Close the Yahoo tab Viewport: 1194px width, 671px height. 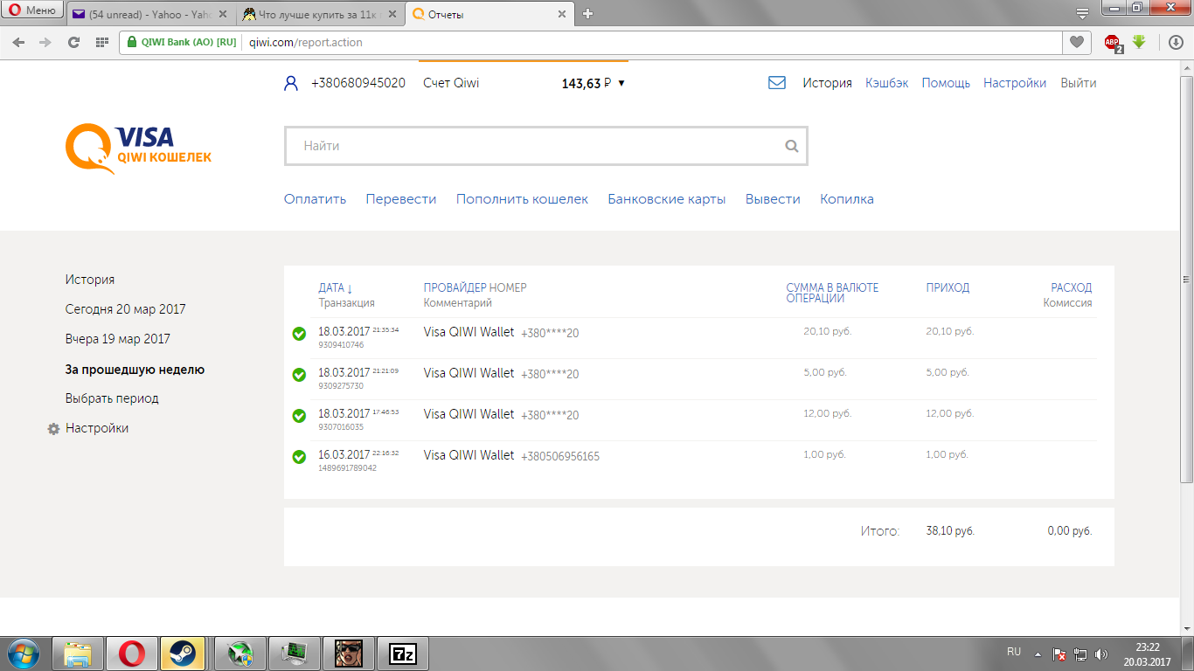click(x=223, y=14)
